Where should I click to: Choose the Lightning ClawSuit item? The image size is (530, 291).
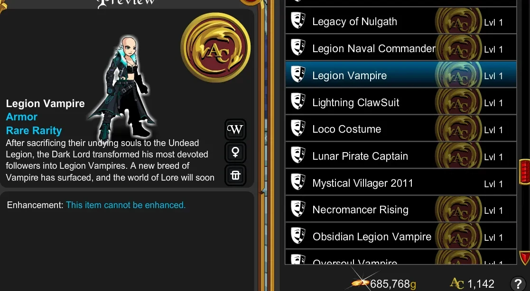coord(401,102)
